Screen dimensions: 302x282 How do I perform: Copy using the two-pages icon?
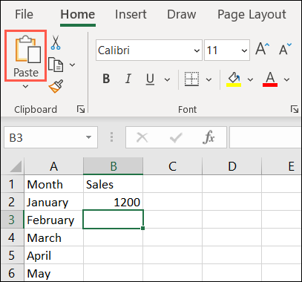point(56,65)
